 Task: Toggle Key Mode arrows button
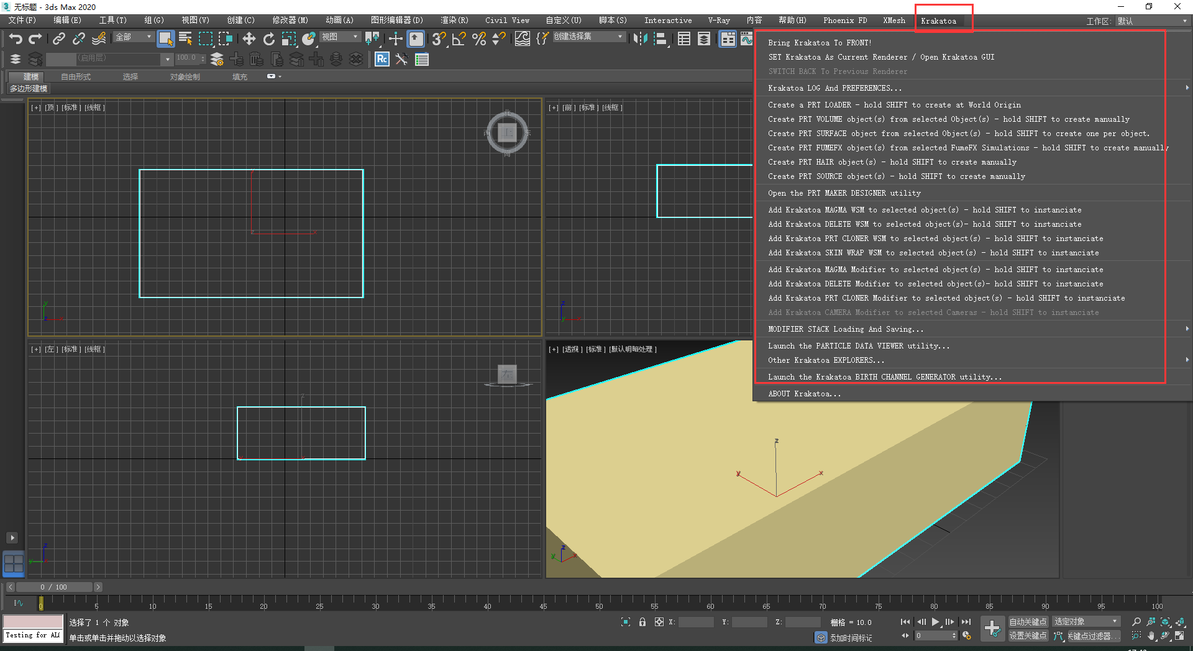[x=905, y=635]
